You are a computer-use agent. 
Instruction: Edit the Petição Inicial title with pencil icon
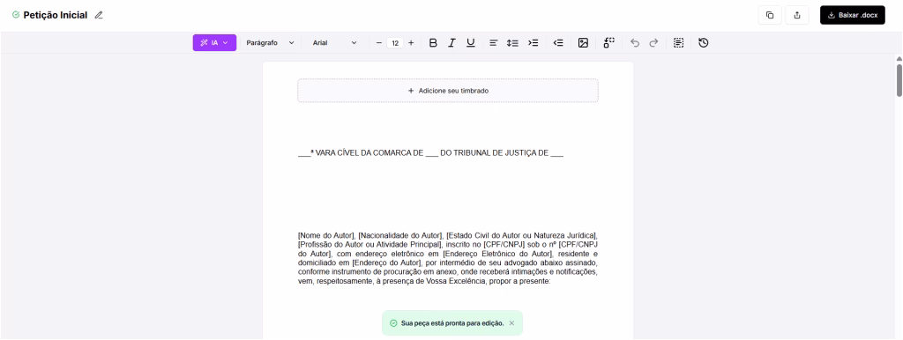coord(99,16)
